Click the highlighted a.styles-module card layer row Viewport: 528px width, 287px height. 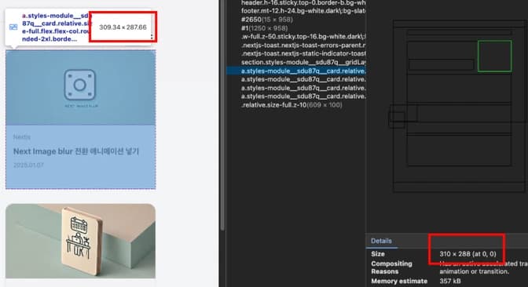point(296,71)
